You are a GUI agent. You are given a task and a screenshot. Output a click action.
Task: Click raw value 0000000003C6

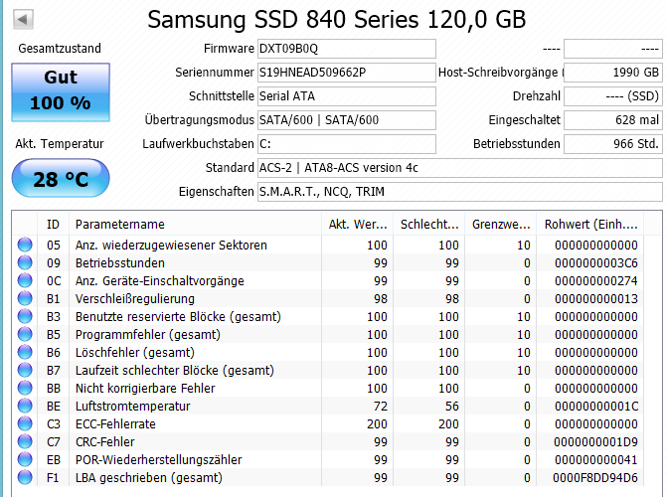click(596, 263)
